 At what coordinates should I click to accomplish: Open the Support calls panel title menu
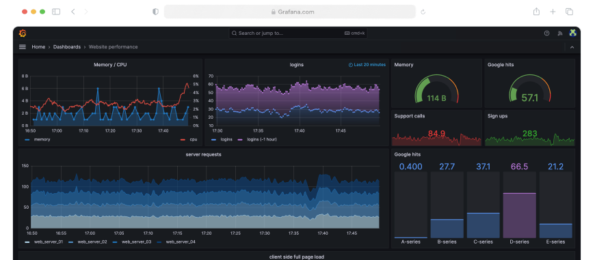410,116
